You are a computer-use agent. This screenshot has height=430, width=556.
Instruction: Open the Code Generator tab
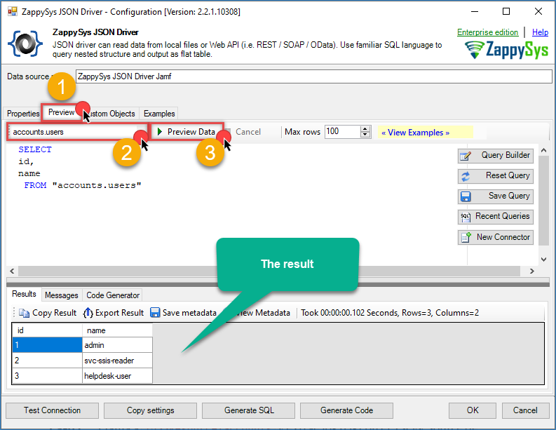coord(113,295)
